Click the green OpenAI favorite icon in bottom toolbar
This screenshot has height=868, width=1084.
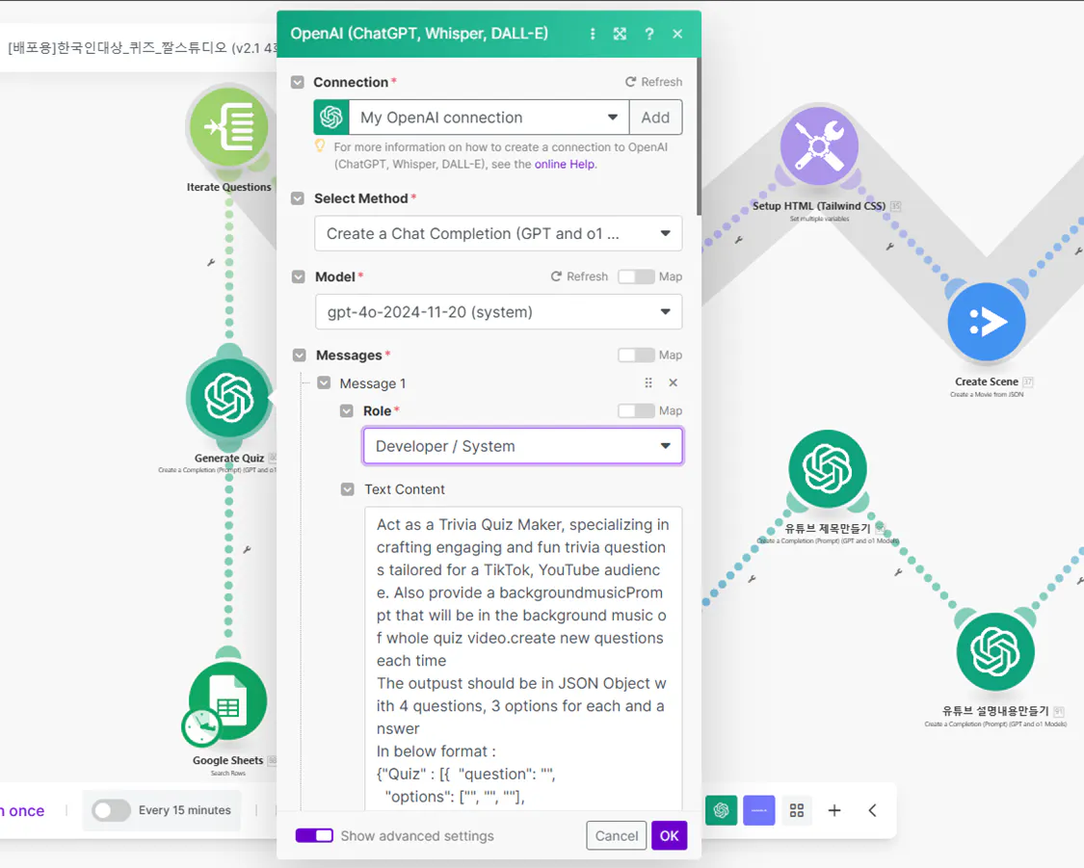pos(721,810)
